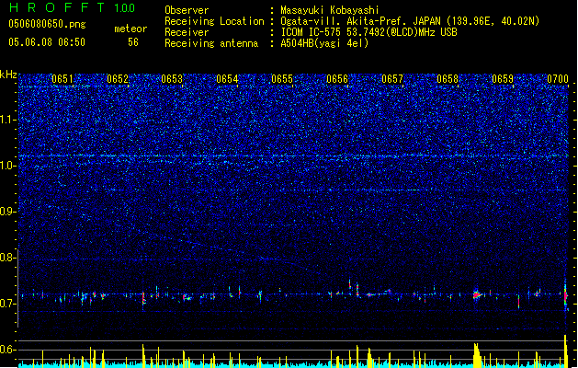
Task: Click the tallest yellow power spike at 0700
Action: click(565, 351)
